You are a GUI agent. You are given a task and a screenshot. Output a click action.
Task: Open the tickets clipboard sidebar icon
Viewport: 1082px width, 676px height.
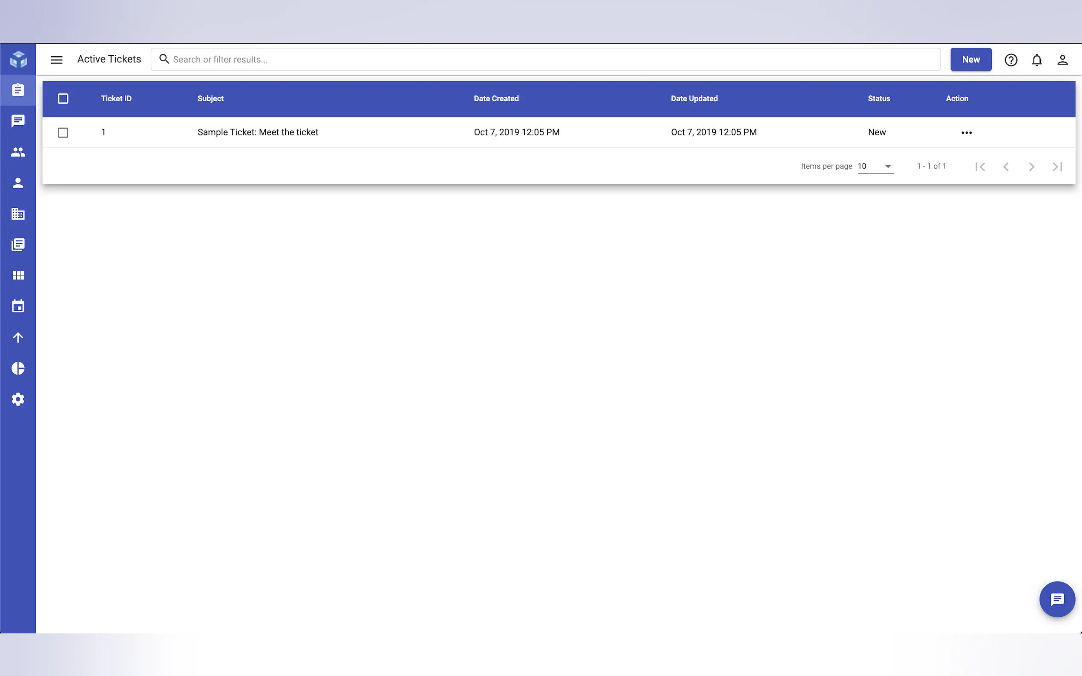[18, 90]
